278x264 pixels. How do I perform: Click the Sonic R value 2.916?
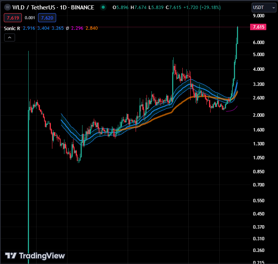29,28
